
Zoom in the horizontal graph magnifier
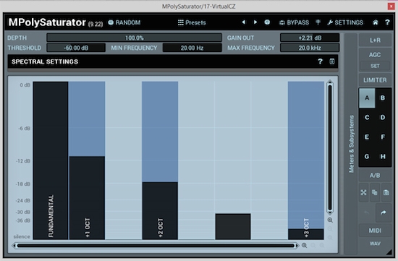pos(304,245)
